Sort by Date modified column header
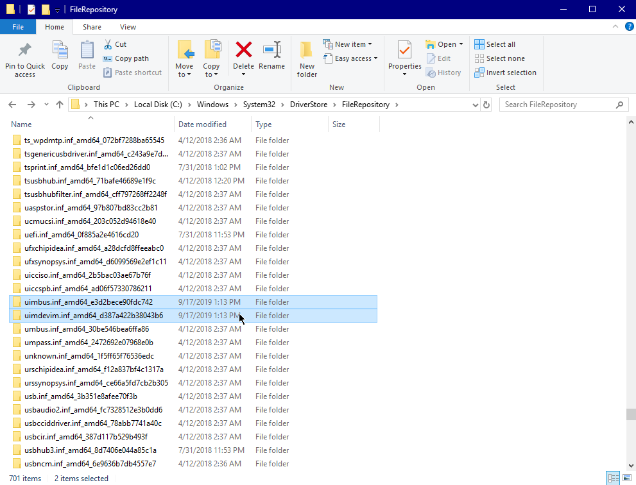 point(212,124)
